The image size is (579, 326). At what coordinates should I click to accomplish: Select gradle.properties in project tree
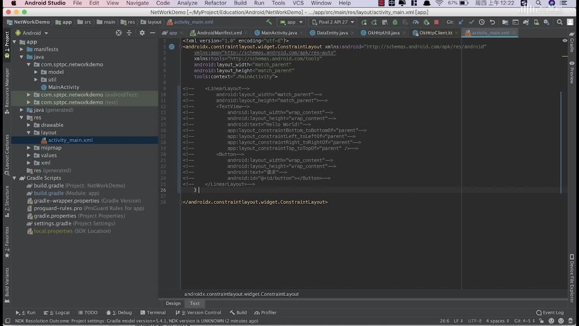tap(55, 216)
